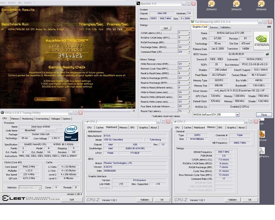The width and height of the screenshot is (275, 220).
Task: Click the GPU Clock 720 MHz field
Action: 215,96
